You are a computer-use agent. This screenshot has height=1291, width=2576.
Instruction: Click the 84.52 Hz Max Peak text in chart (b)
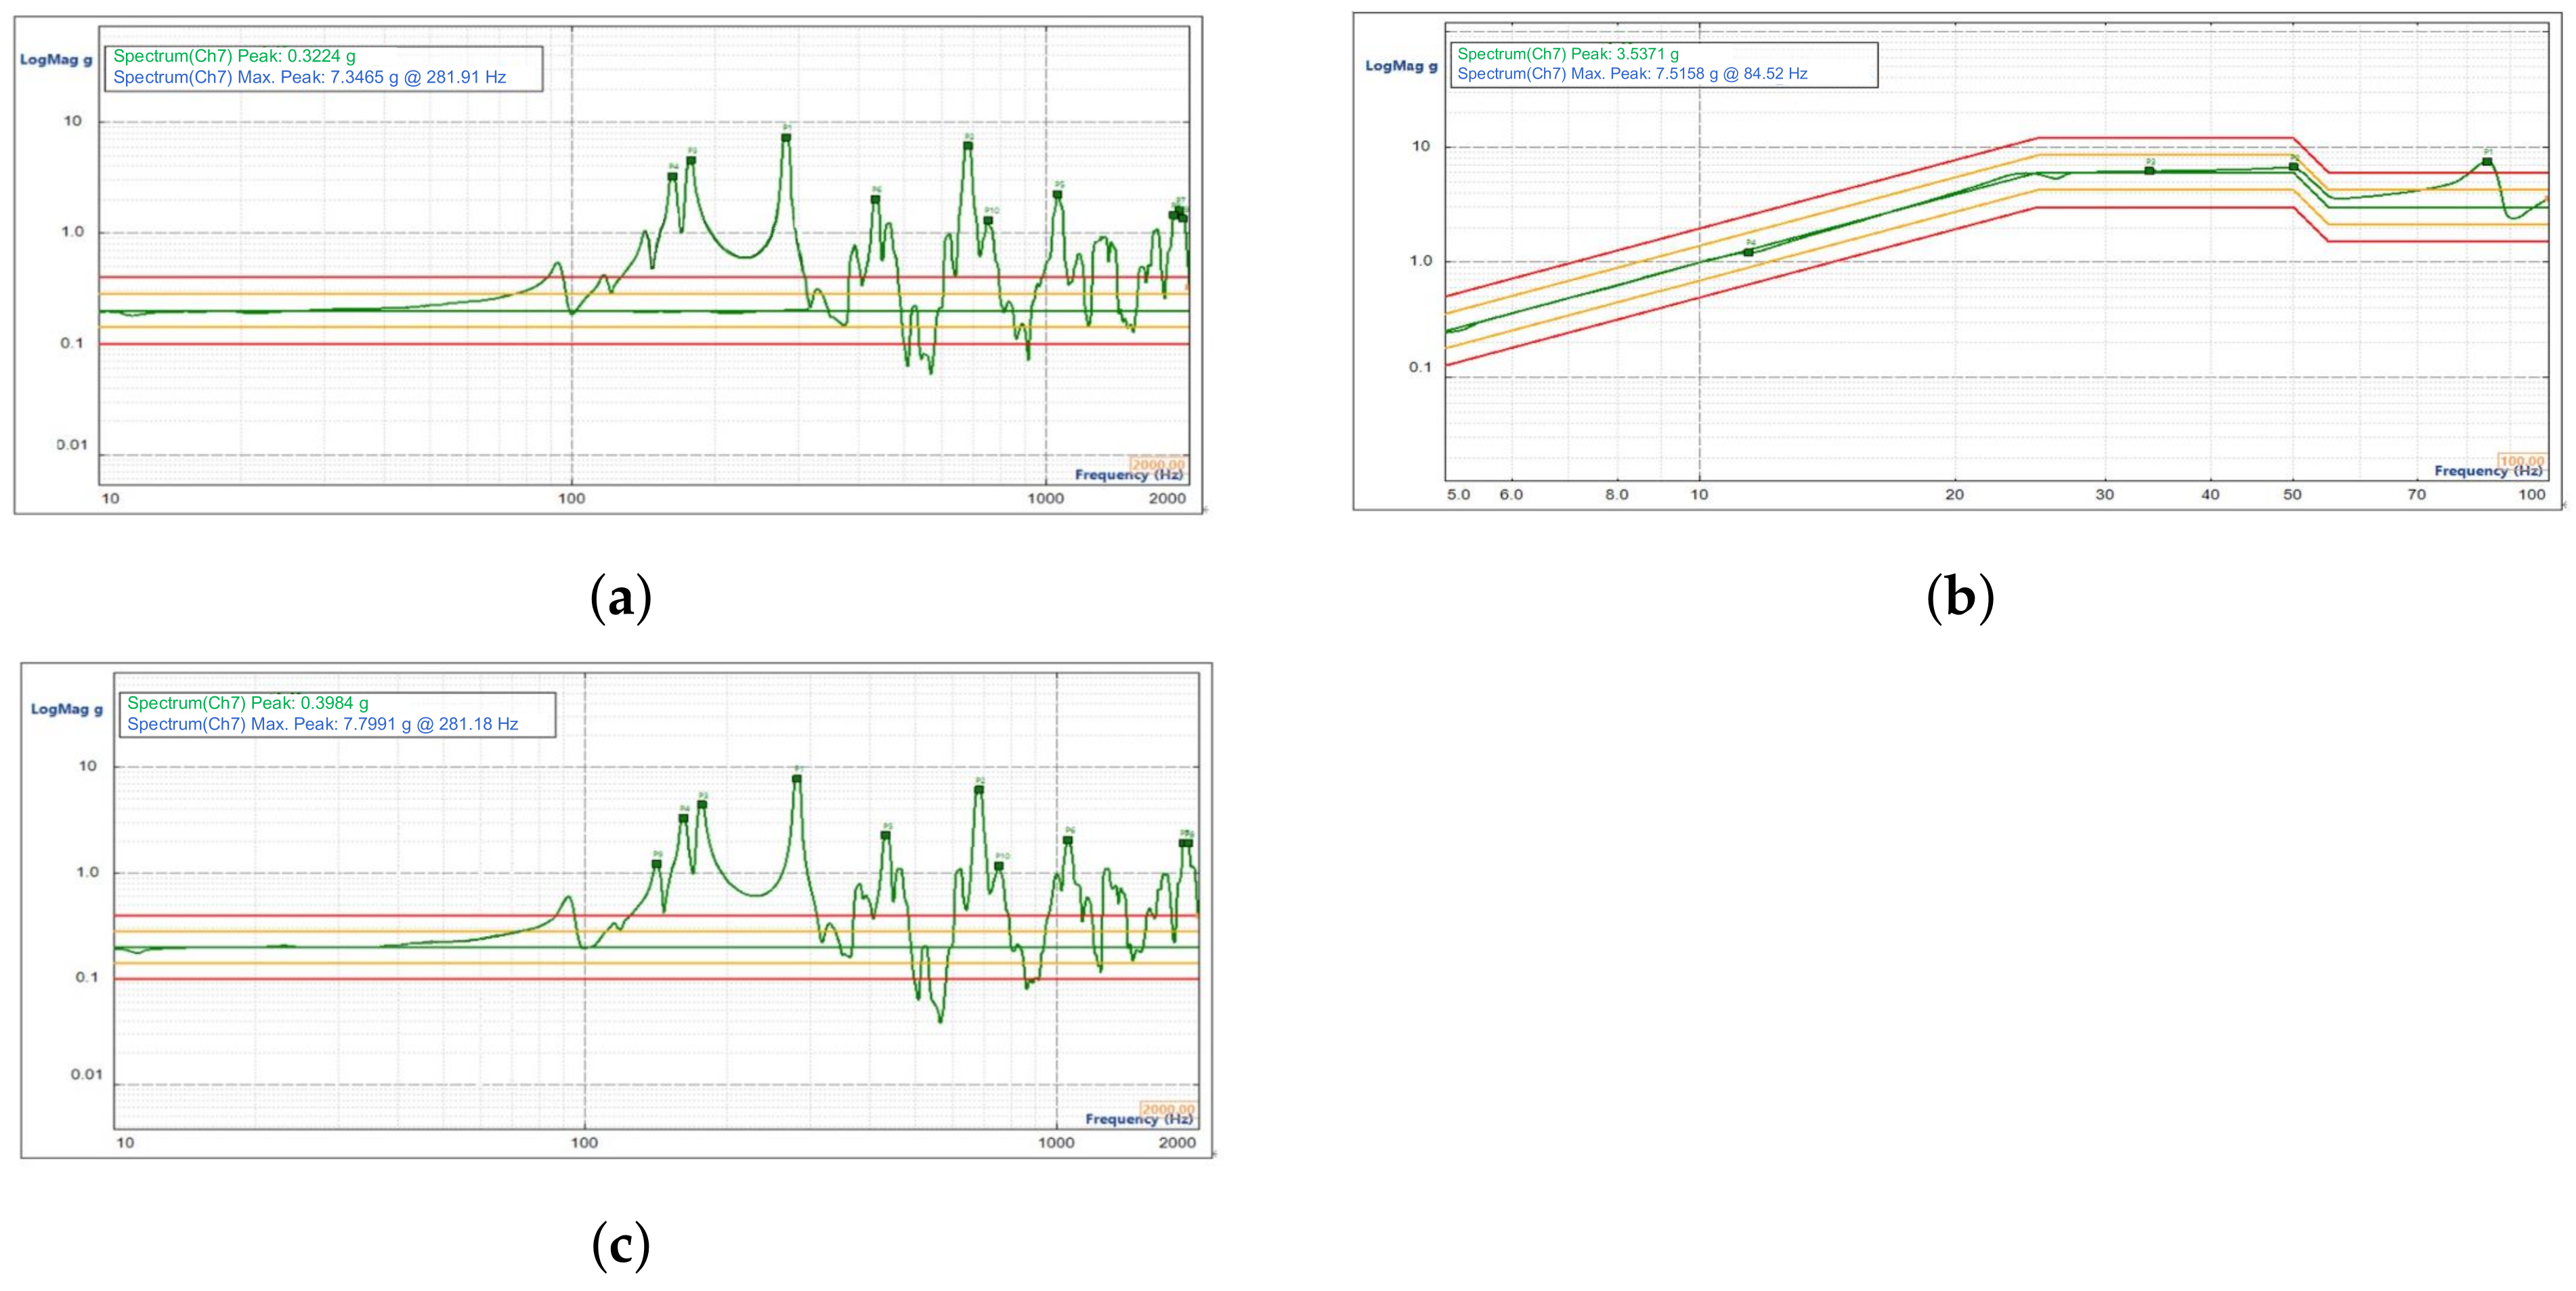tap(1774, 74)
